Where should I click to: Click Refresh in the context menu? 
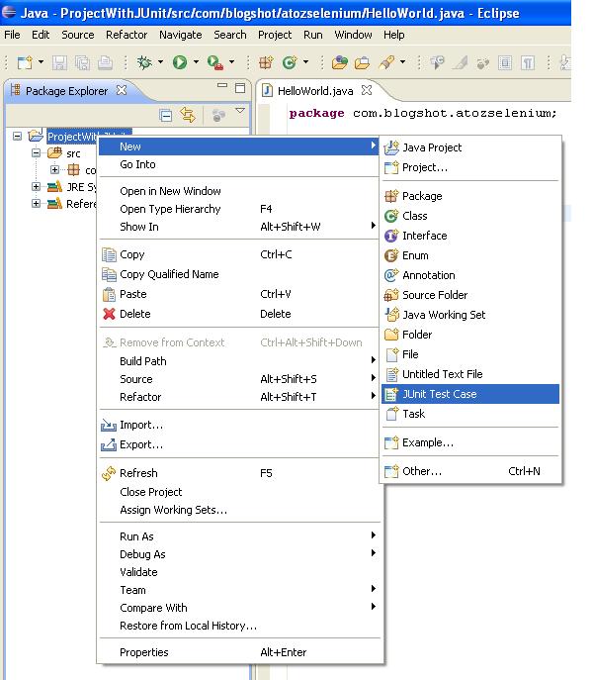(x=239, y=473)
